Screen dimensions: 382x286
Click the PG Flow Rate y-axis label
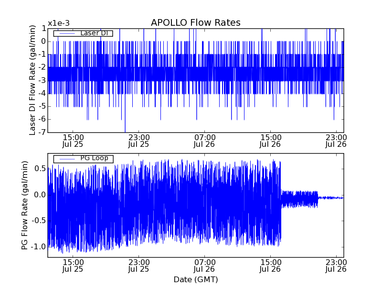(x=25, y=205)
